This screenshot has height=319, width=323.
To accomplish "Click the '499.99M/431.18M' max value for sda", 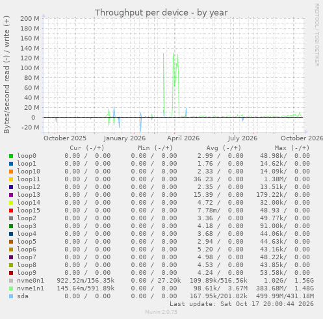I will (285, 296).
